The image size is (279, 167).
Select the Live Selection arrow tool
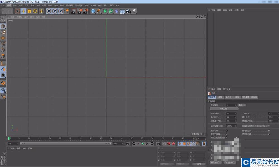pyautogui.click(x=17, y=11)
